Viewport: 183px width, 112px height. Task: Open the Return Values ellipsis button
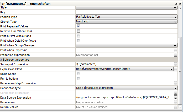click(175, 107)
